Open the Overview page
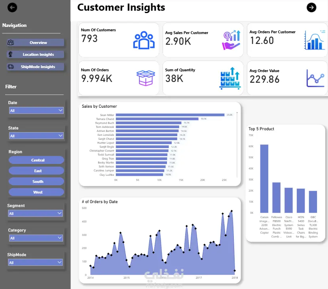The image size is (328, 289). (36, 42)
